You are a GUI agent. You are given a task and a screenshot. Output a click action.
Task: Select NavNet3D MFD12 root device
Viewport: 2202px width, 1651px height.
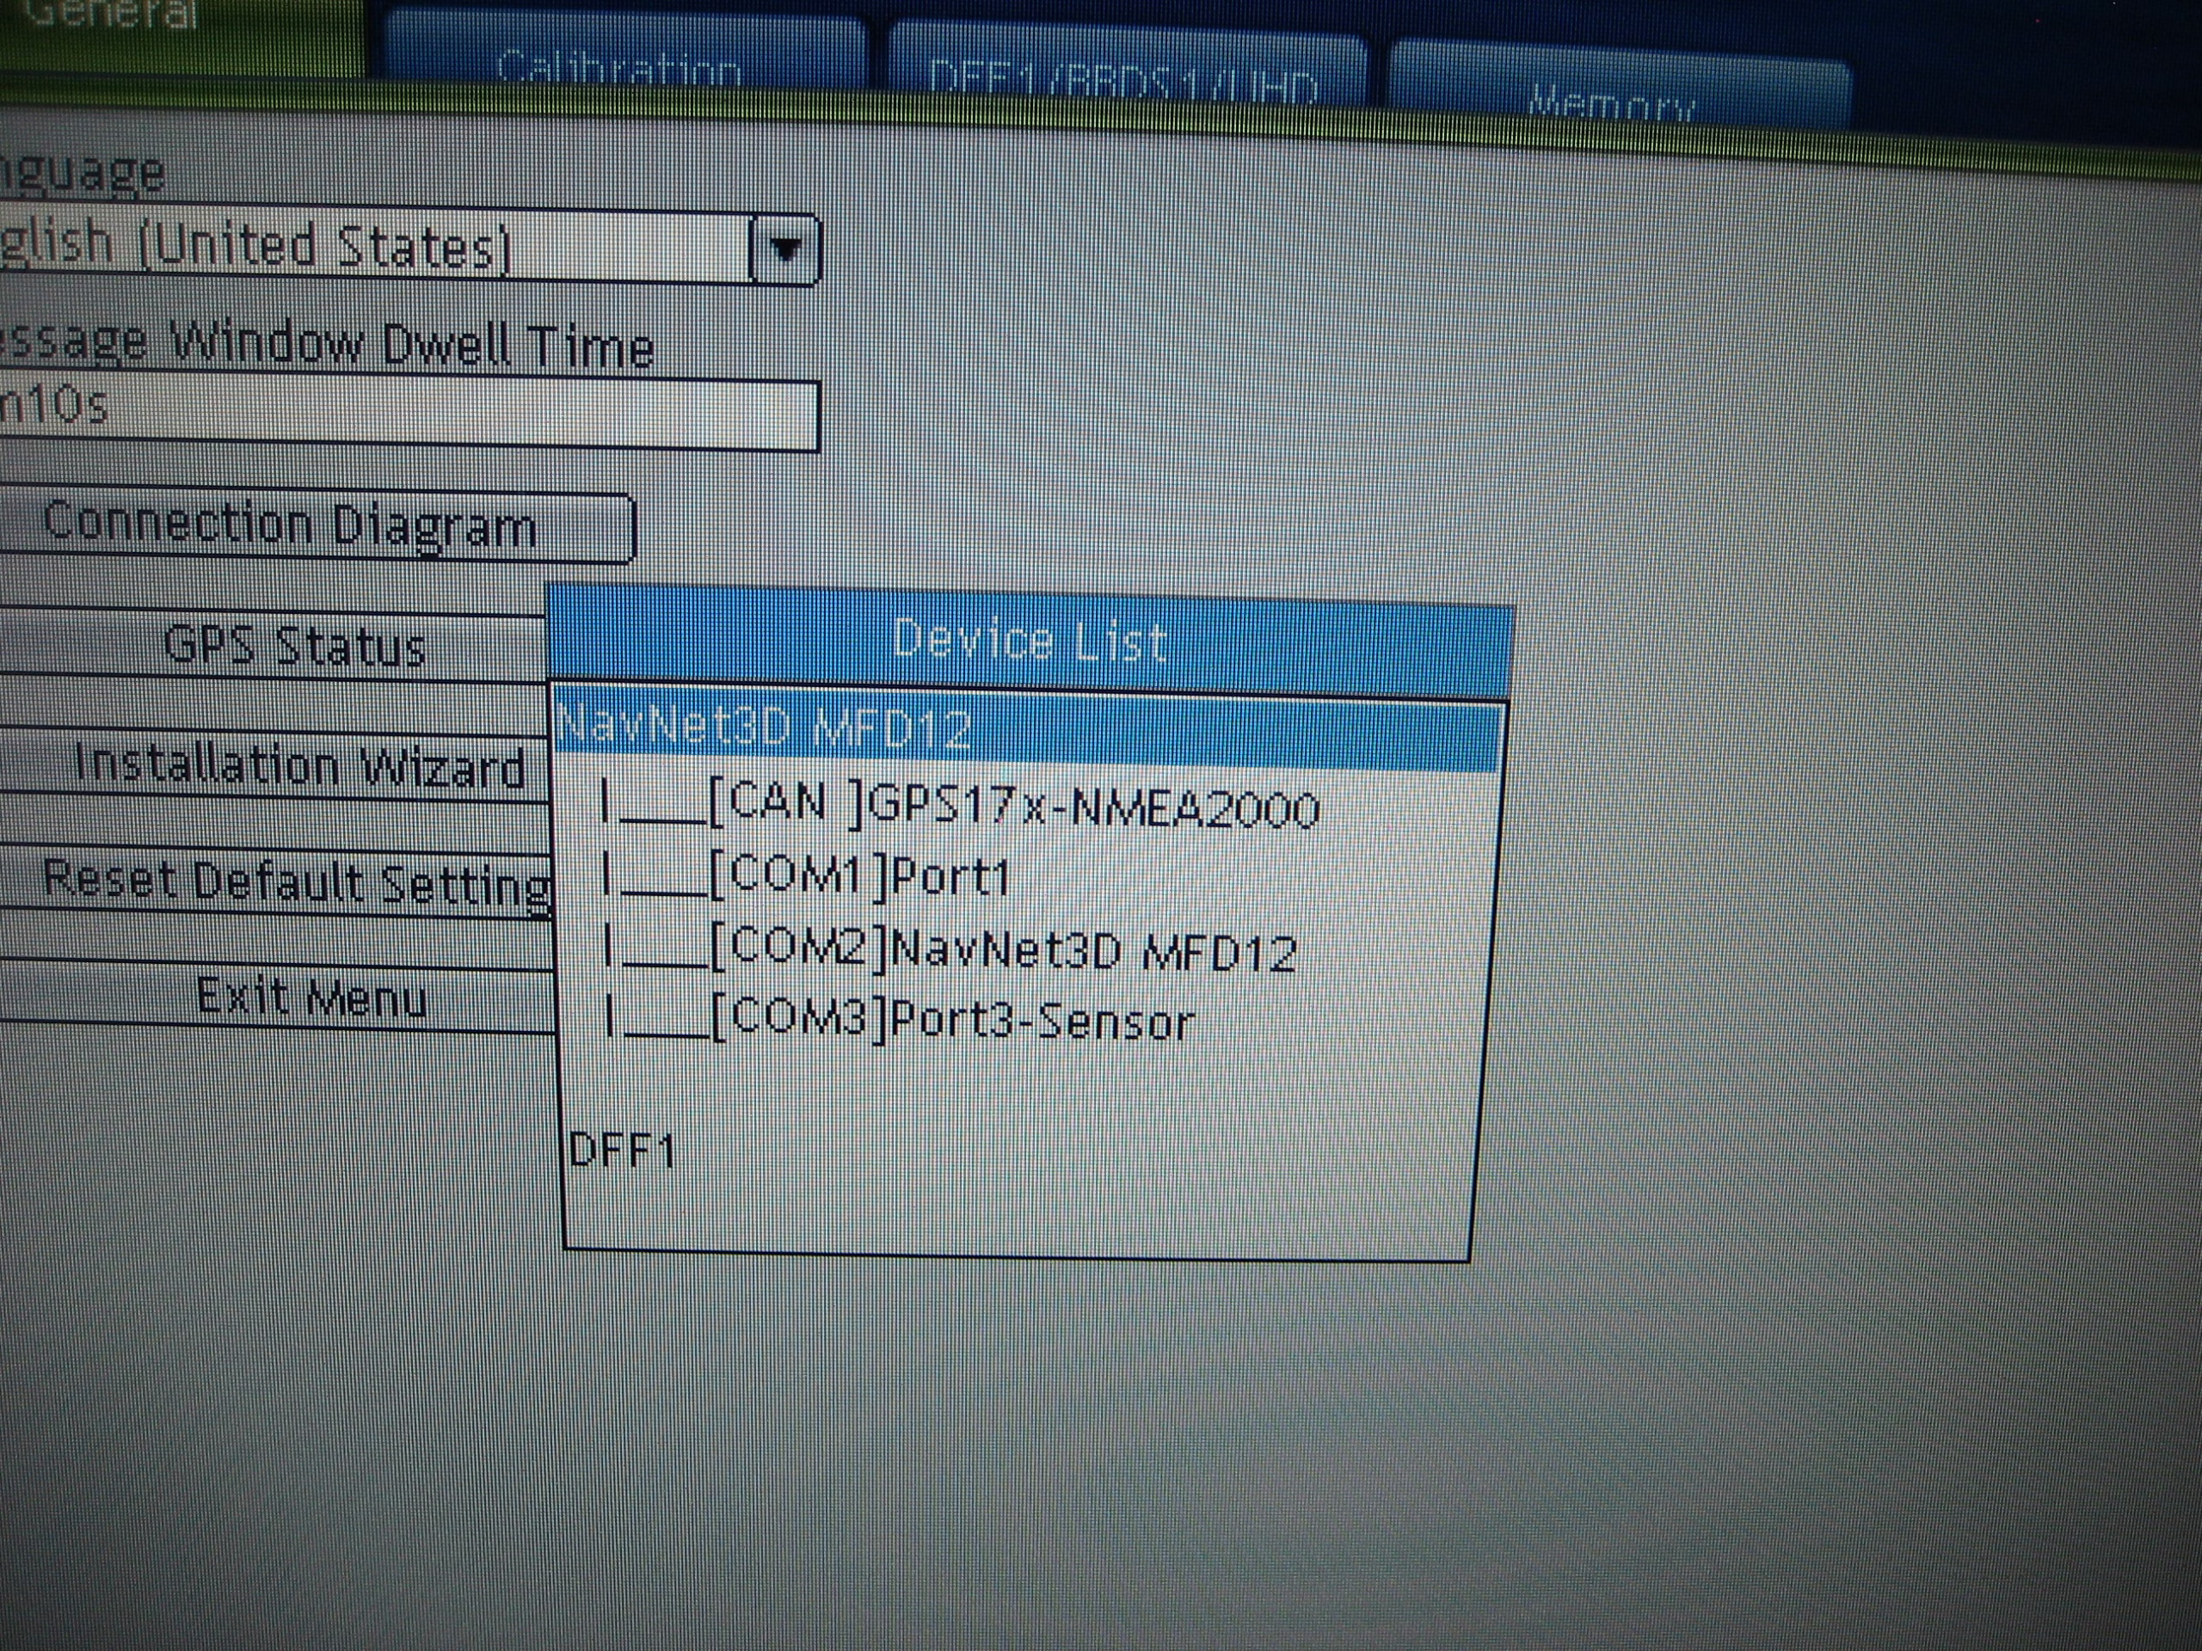[x=1025, y=733]
